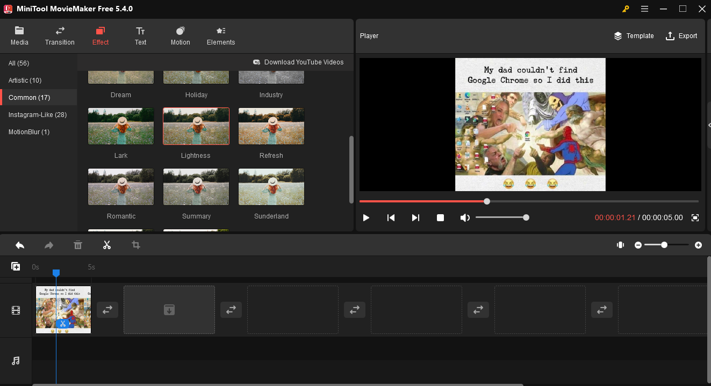Add a new track
The image size is (711, 386).
[16, 266]
